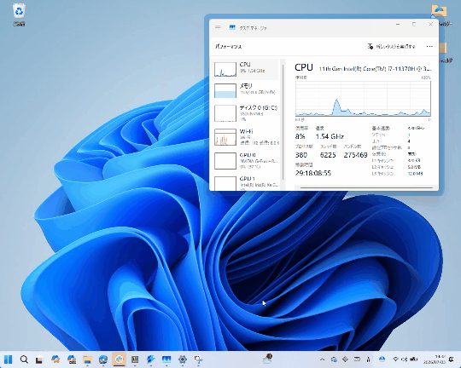Select the GPU 1 Intel Iris item

click(245, 183)
